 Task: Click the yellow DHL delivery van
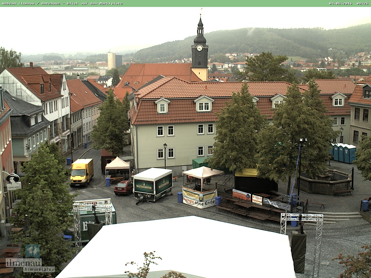(x=82, y=172)
